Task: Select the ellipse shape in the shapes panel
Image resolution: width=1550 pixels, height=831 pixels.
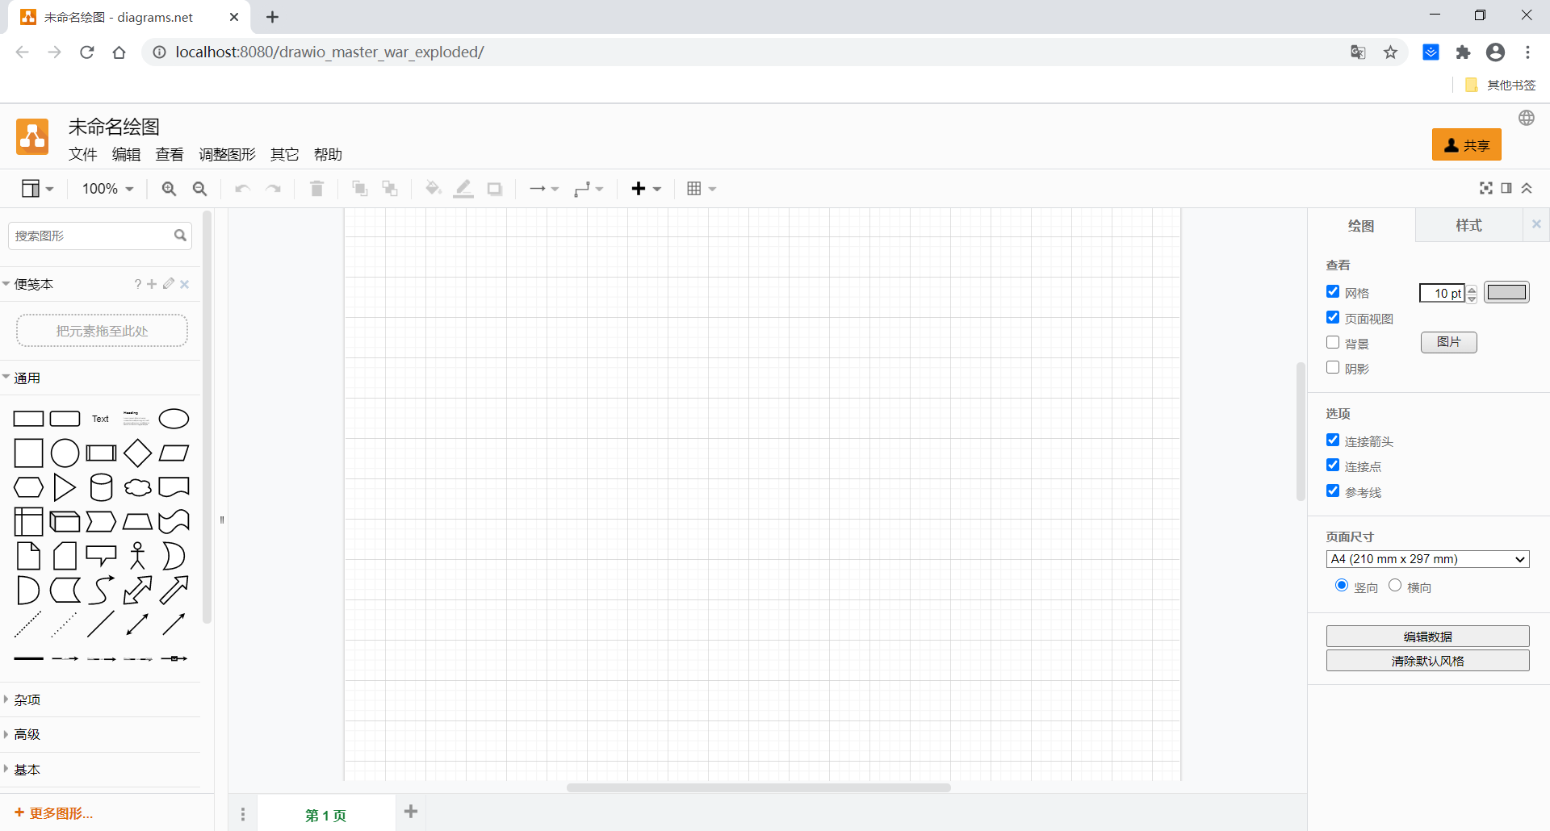Action: coord(174,418)
